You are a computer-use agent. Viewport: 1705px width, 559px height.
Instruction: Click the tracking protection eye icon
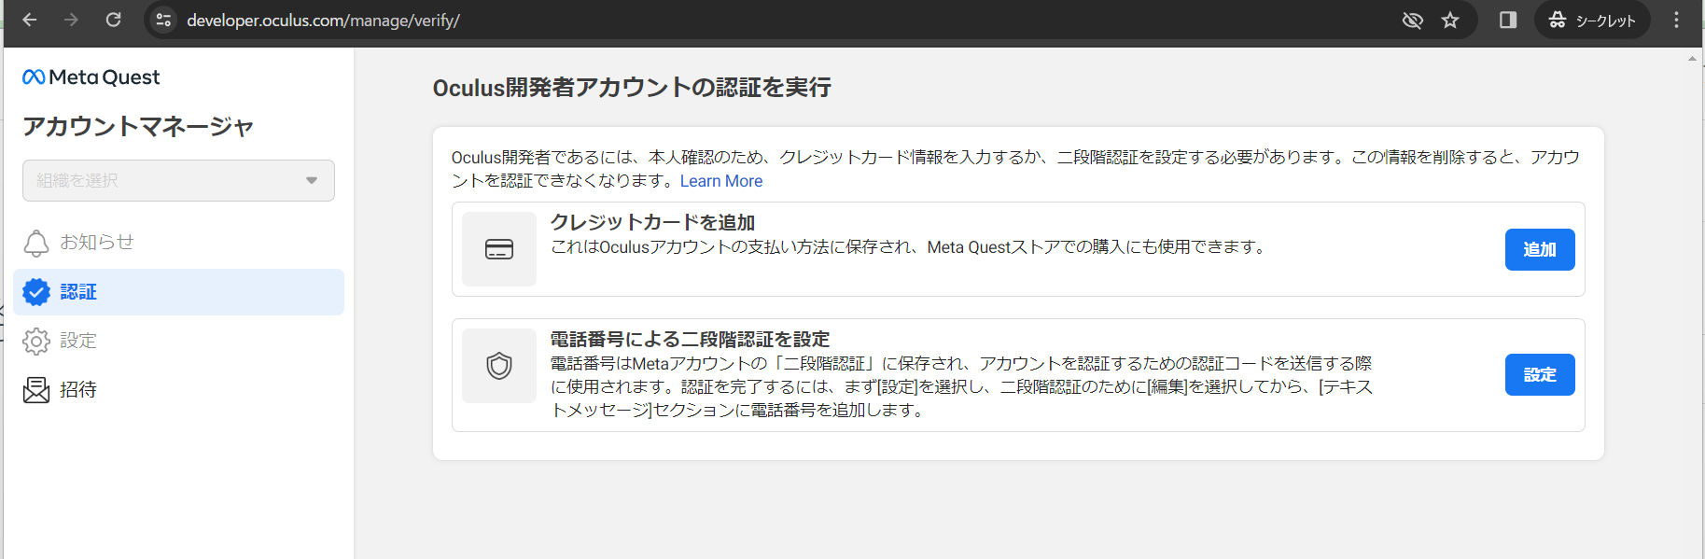click(1412, 21)
